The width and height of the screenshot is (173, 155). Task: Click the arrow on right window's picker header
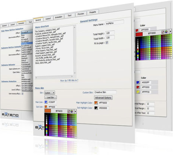pyautogui.click(x=170, y=32)
